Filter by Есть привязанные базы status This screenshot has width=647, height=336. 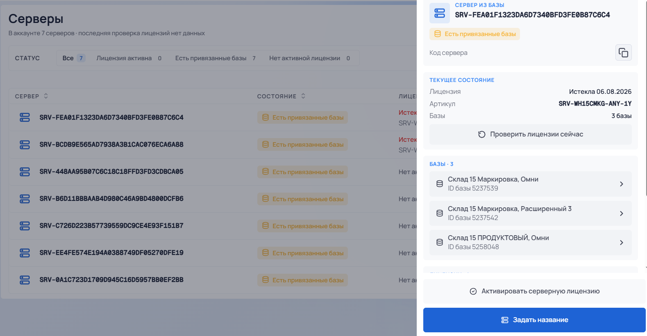coord(216,58)
